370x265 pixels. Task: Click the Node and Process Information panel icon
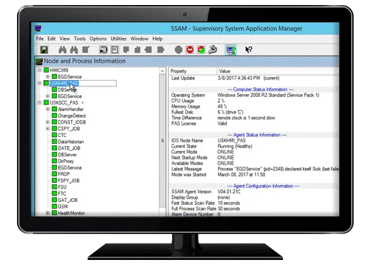point(39,61)
